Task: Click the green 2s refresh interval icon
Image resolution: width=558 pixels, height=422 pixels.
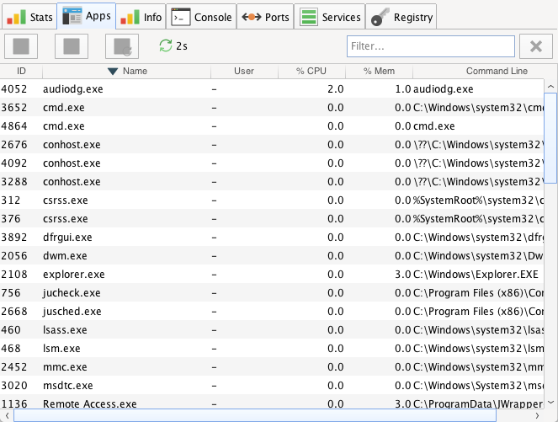Action: [166, 45]
